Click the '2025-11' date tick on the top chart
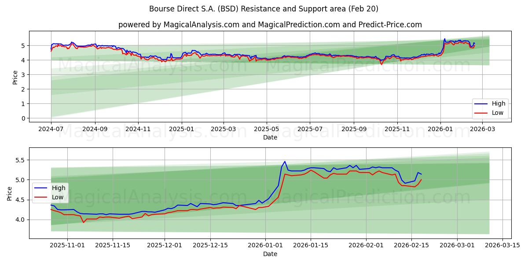Viewport: 528px width, 264px height. pyautogui.click(x=397, y=129)
